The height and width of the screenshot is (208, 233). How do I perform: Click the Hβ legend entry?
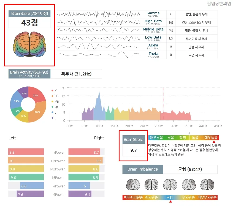coord(55,96)
